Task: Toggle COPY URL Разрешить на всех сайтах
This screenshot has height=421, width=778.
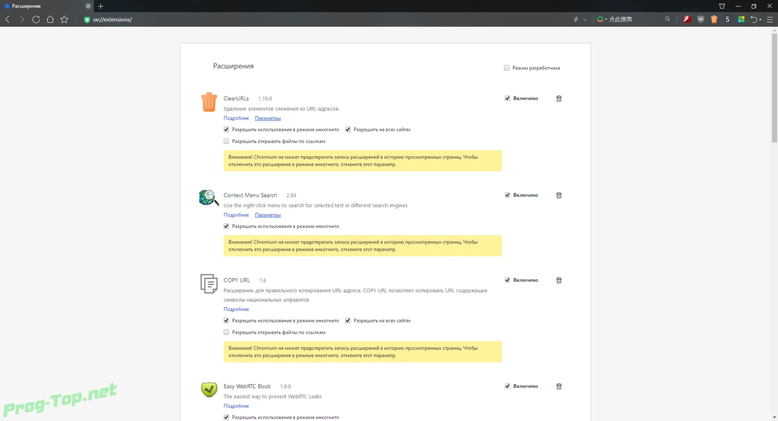Action: click(x=348, y=321)
